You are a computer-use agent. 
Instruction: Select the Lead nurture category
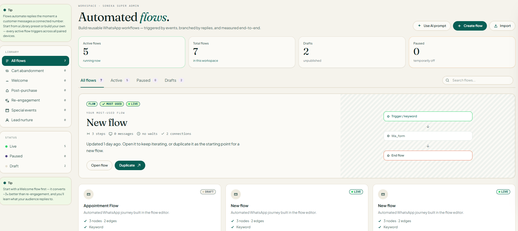click(36, 120)
